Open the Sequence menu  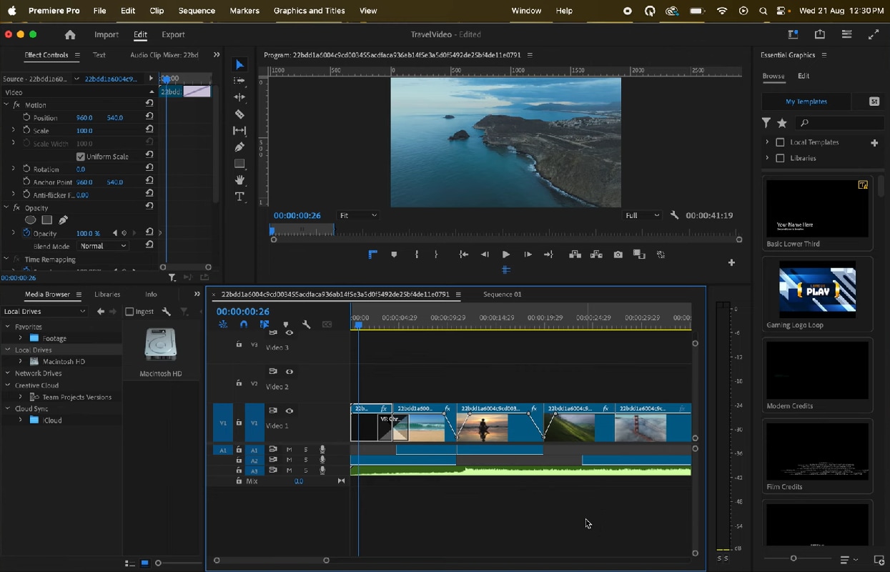point(197,11)
